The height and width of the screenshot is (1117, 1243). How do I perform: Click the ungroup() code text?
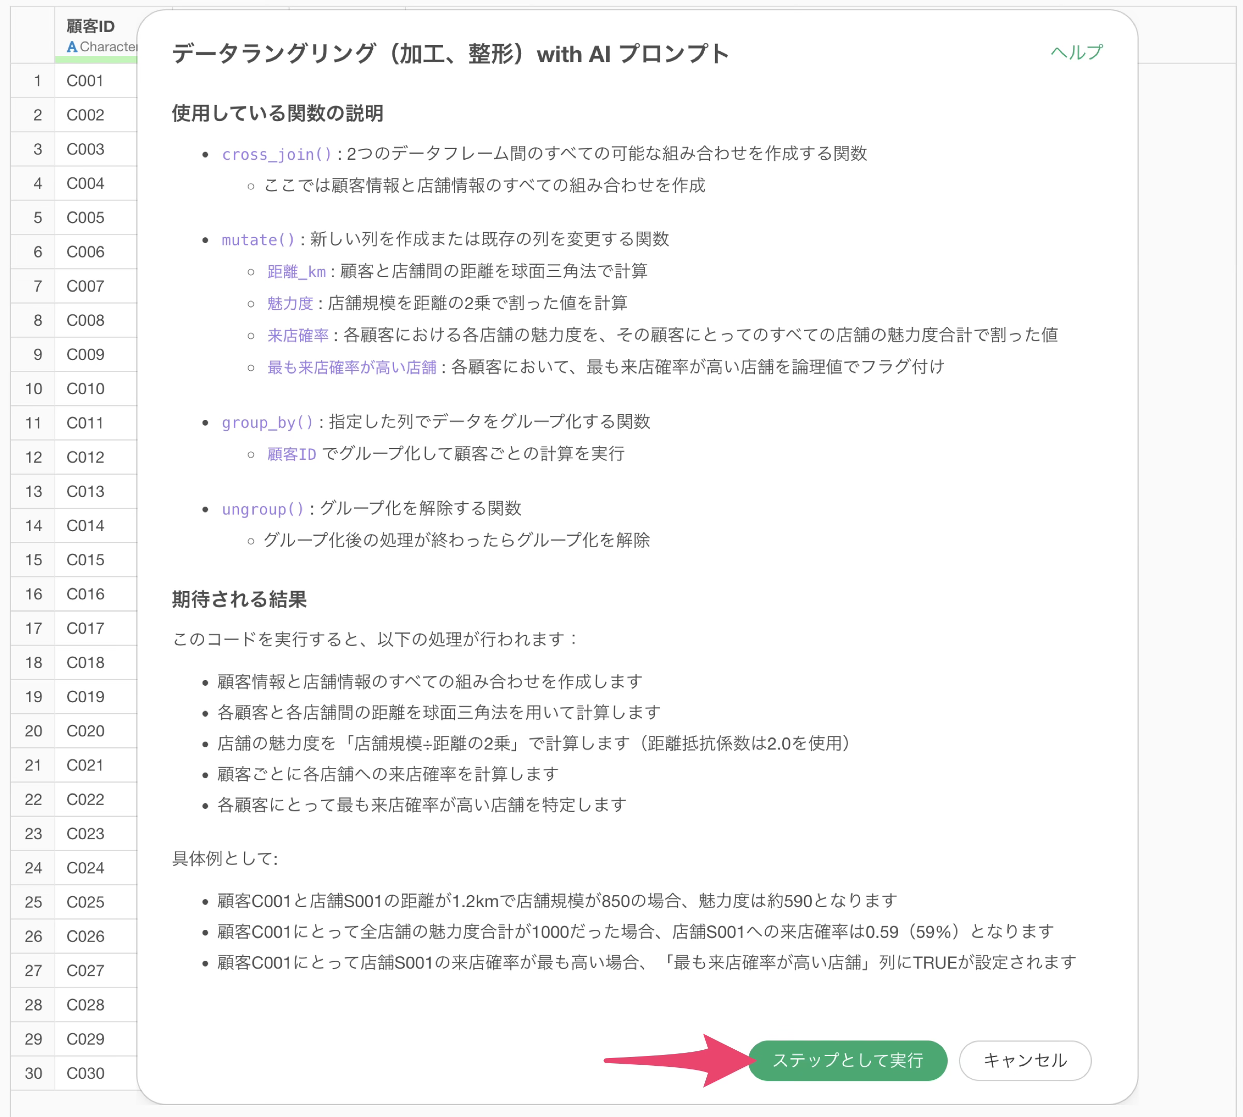(x=263, y=509)
